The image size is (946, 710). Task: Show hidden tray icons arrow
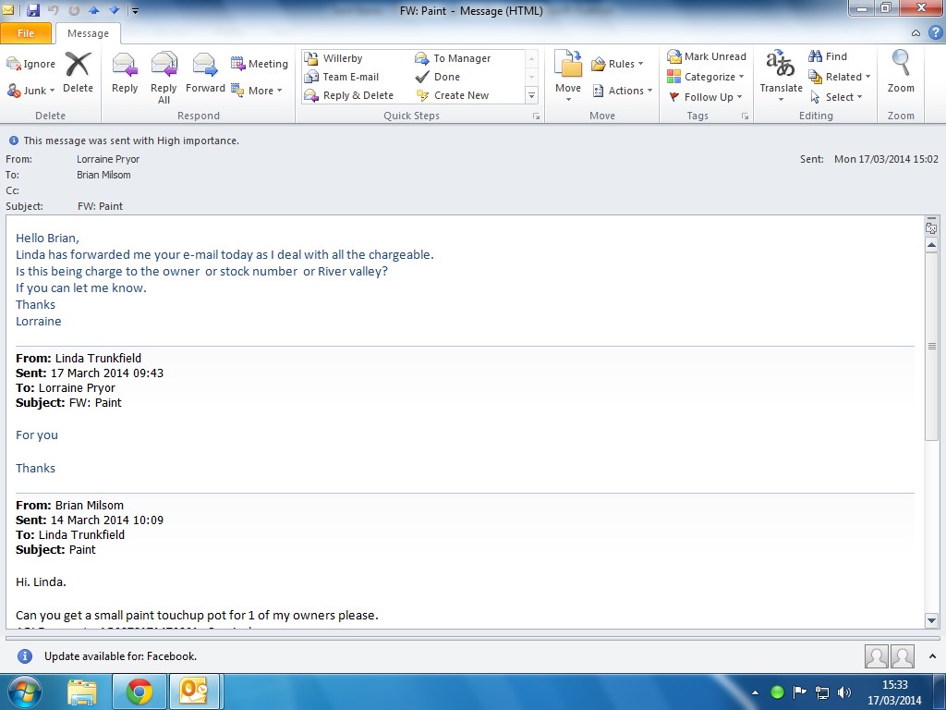click(x=756, y=692)
